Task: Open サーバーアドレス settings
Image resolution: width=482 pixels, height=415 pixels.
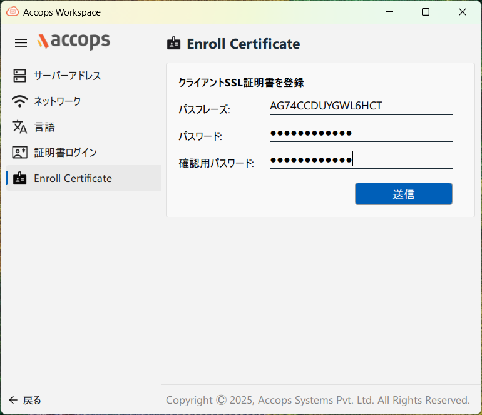Action: pos(83,76)
